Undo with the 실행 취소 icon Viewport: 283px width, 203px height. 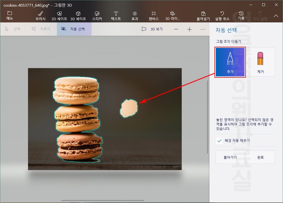[x=222, y=15]
